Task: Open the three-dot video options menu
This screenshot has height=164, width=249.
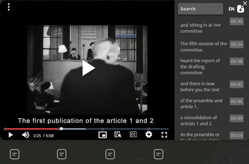Action: pos(9,7)
